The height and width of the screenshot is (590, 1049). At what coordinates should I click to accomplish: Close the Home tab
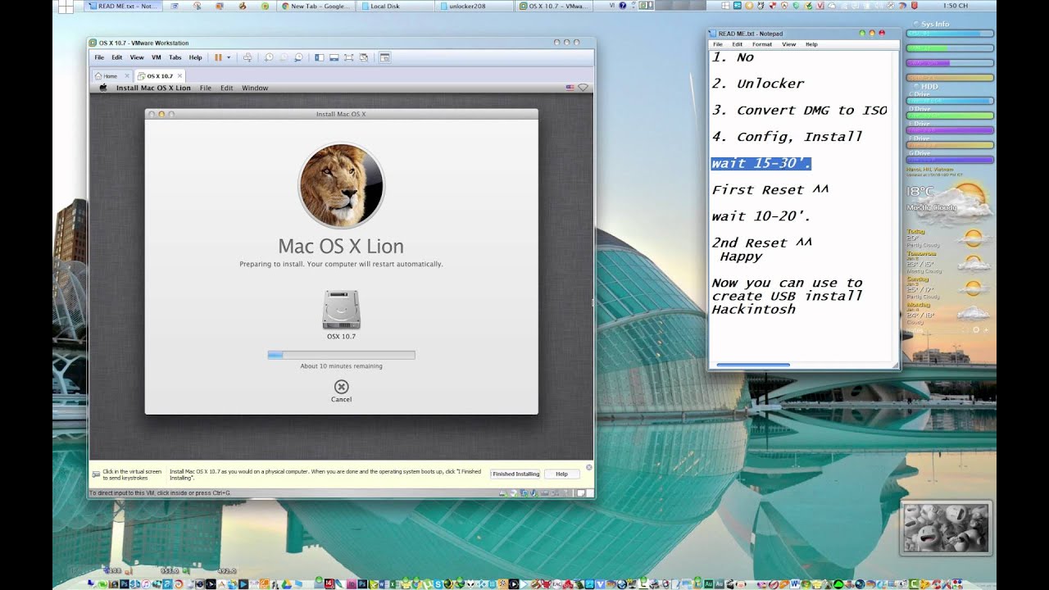coord(126,75)
